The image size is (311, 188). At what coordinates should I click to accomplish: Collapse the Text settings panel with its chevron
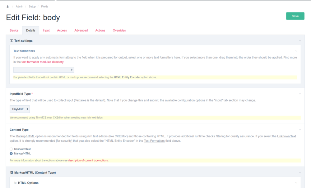tap(300, 41)
